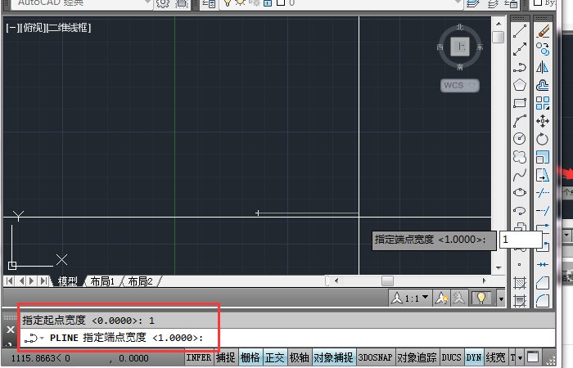
Task: Switch to the 模型 model tab
Action: pyautogui.click(x=68, y=281)
